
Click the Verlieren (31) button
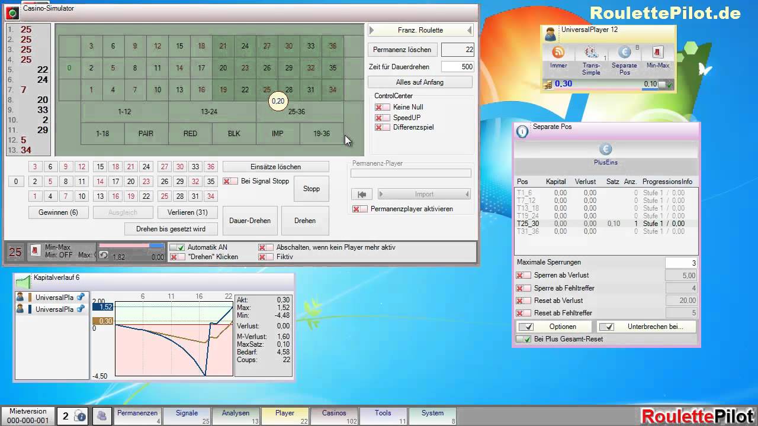[x=188, y=212]
